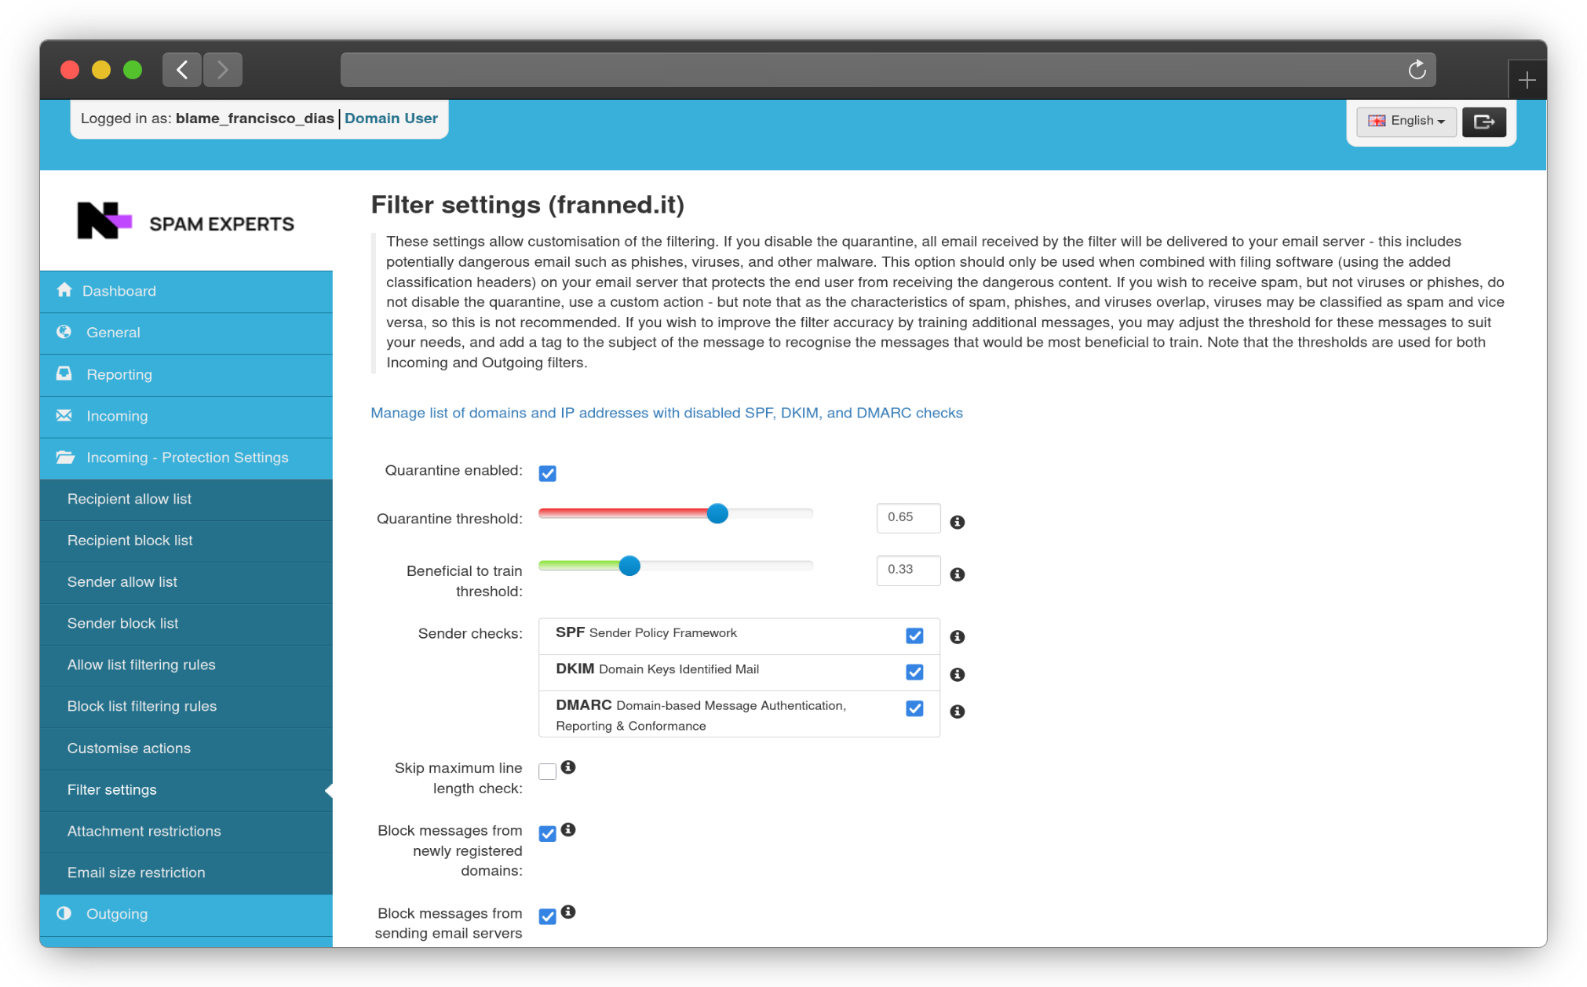
Task: Click the SPF info icon
Action: coord(957,637)
